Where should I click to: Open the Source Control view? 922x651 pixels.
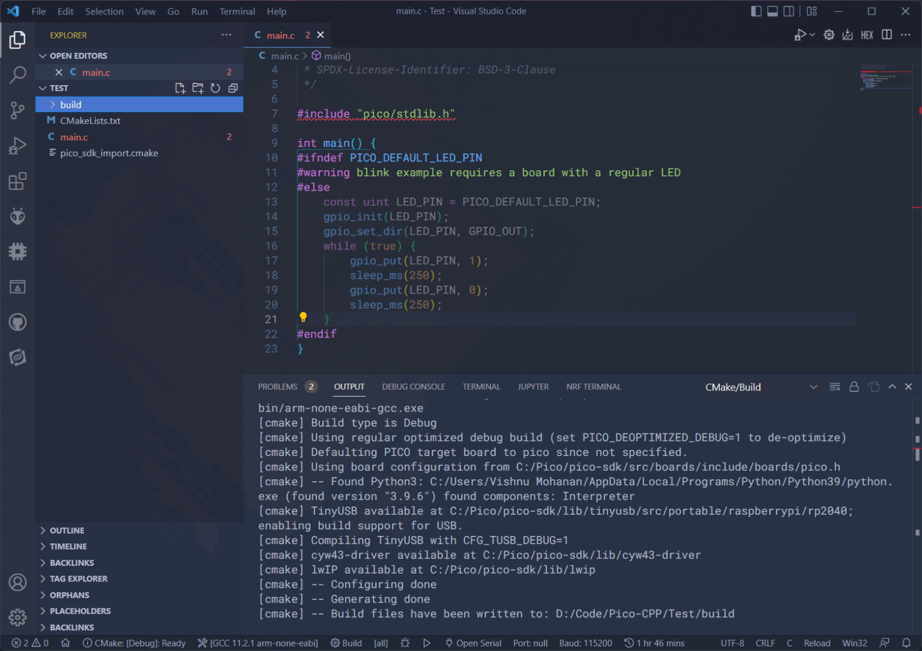pyautogui.click(x=17, y=110)
